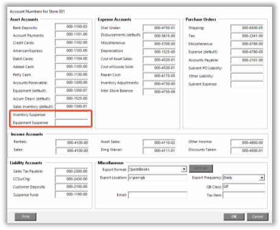
Task: Focus the Cost of Asset Sales field
Action: (159, 60)
